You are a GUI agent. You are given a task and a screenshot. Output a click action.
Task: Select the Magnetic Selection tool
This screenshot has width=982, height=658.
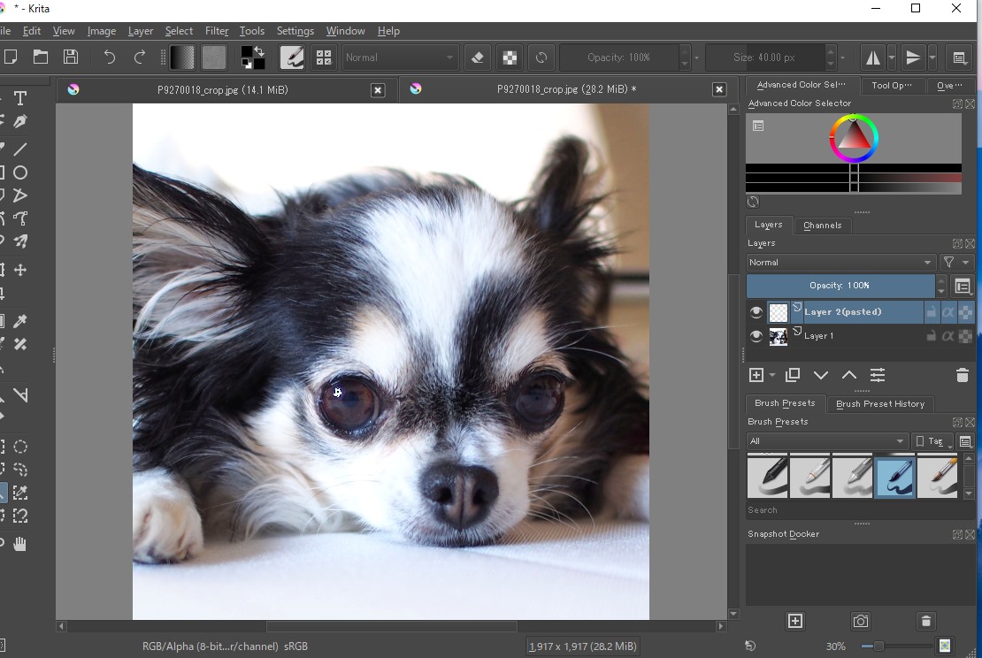[x=20, y=516]
